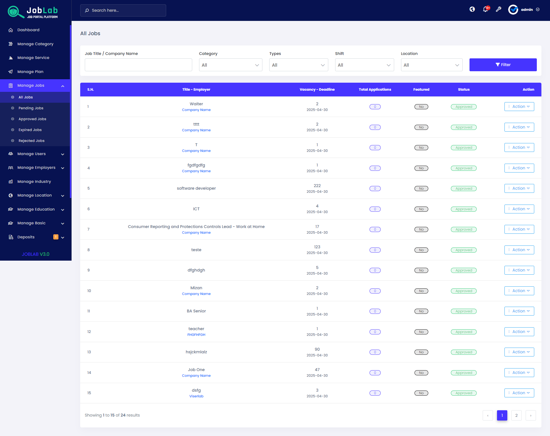Open the Dashboard from the sidebar

(28, 30)
